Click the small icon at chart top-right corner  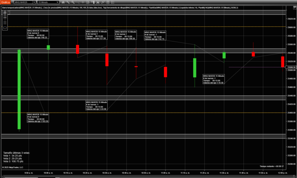click(295, 7)
